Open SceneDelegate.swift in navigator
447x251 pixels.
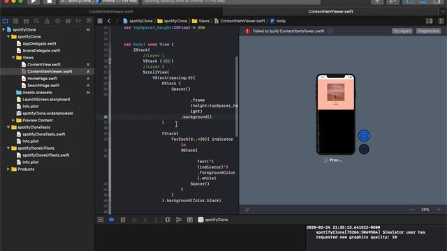coord(41,51)
